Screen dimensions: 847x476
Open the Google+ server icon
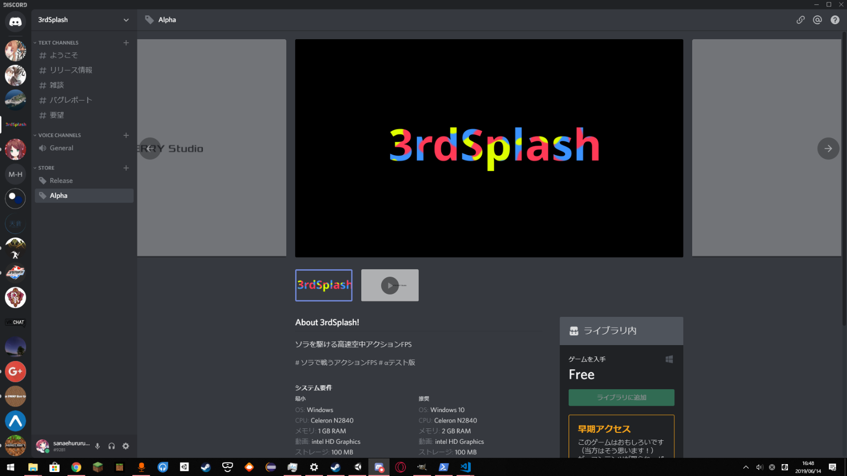tap(15, 371)
